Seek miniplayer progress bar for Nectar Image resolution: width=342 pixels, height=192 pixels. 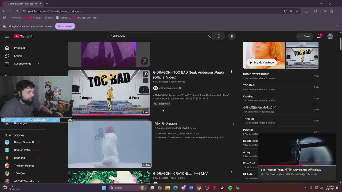(297, 165)
